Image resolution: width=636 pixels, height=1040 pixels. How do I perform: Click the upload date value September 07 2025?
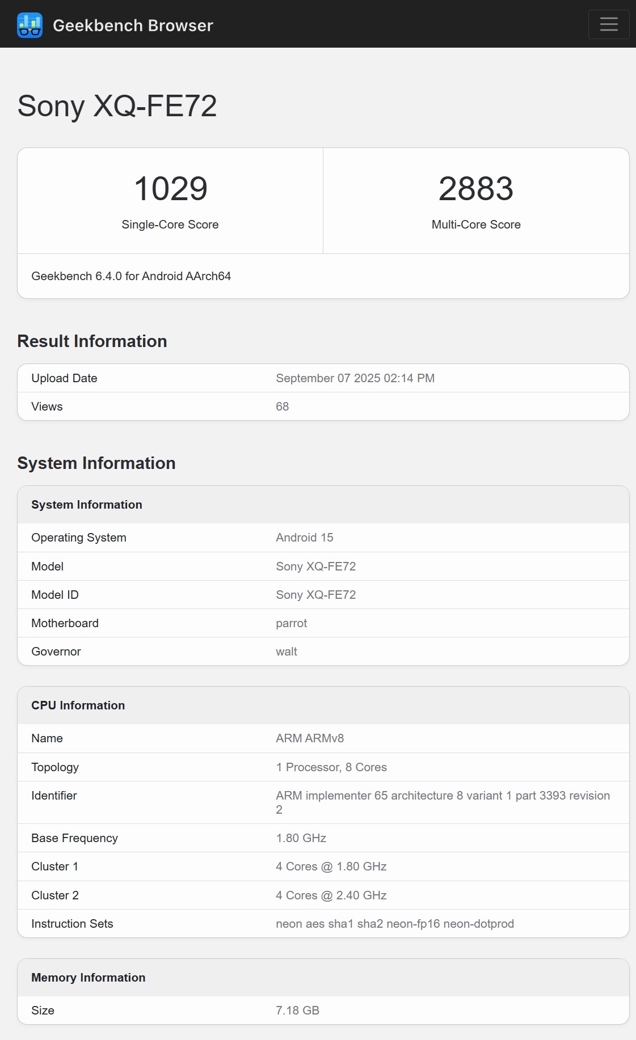point(355,378)
